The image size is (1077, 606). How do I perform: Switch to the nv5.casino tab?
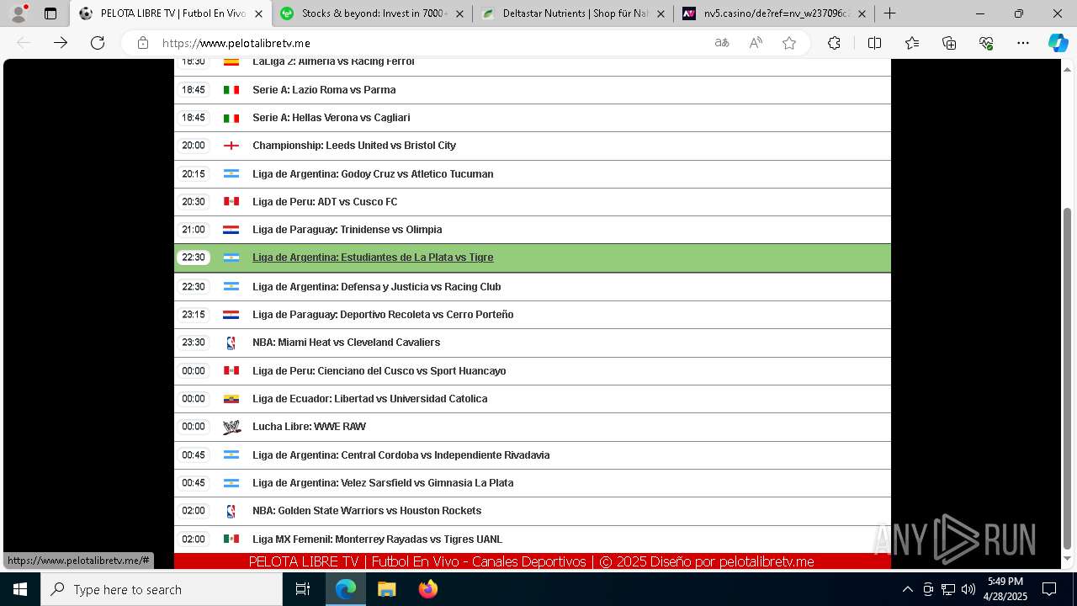pos(774,13)
